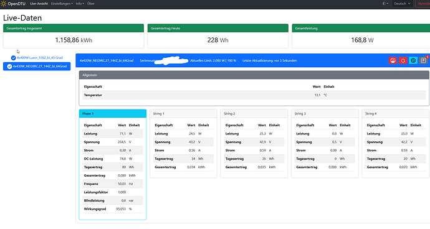The image size is (430, 229).
Task: Open the Über menu item
Action: [91, 4]
